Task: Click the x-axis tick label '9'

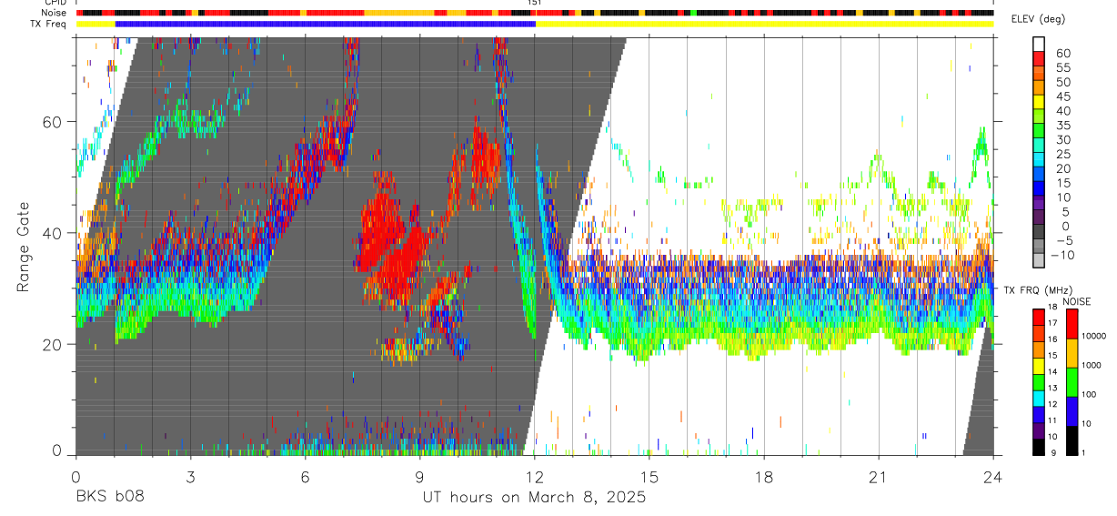Action: 419,476
